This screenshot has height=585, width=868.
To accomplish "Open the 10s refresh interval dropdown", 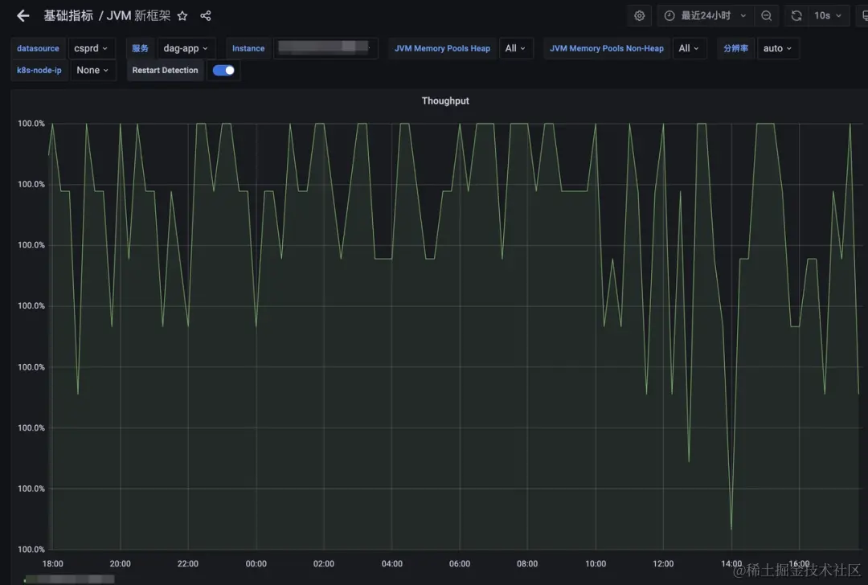I will tap(828, 15).
